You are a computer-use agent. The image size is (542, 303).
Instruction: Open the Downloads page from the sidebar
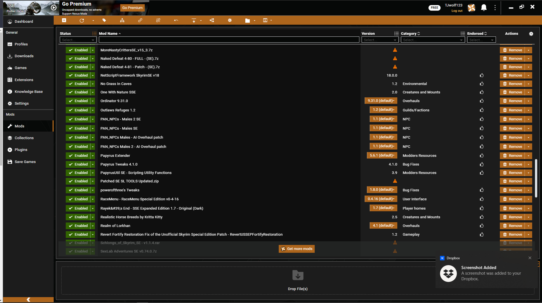click(x=24, y=56)
